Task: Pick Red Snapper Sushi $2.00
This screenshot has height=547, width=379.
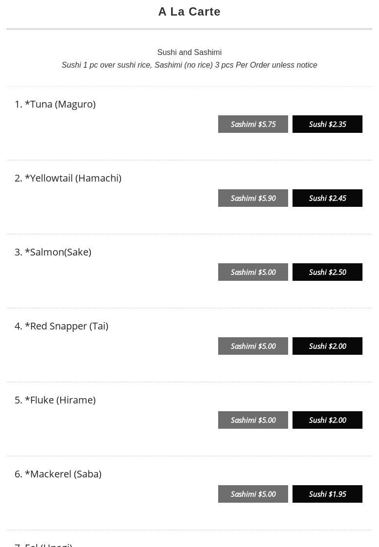Action: click(327, 346)
